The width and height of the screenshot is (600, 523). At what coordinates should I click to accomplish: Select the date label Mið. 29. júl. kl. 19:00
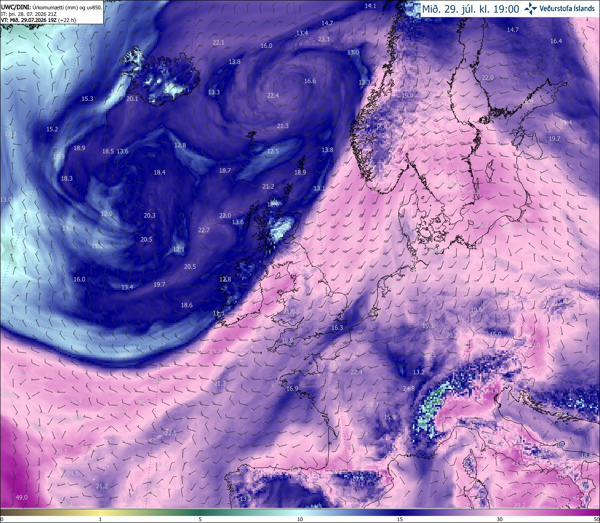(x=470, y=9)
